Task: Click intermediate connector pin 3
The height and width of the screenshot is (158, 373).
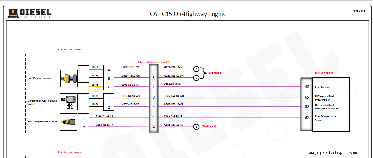Action: click(x=154, y=97)
